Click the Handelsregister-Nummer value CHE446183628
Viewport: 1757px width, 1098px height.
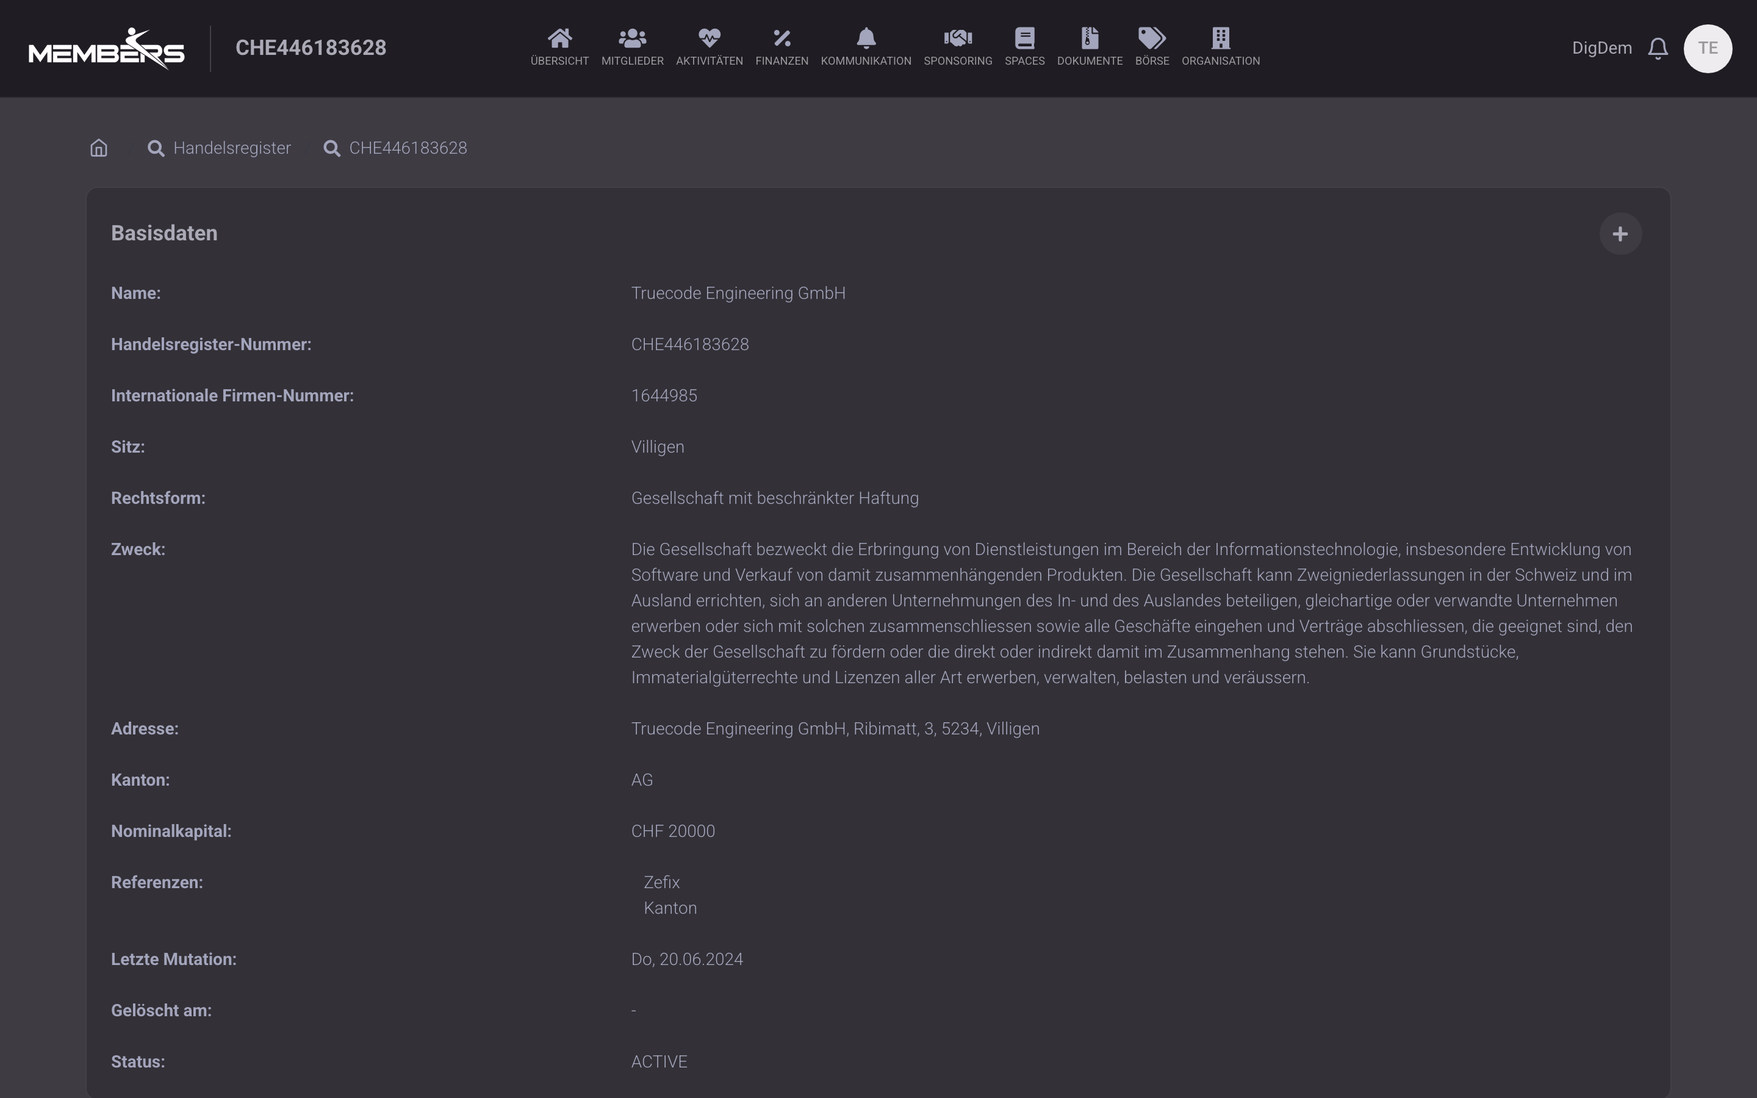690,344
